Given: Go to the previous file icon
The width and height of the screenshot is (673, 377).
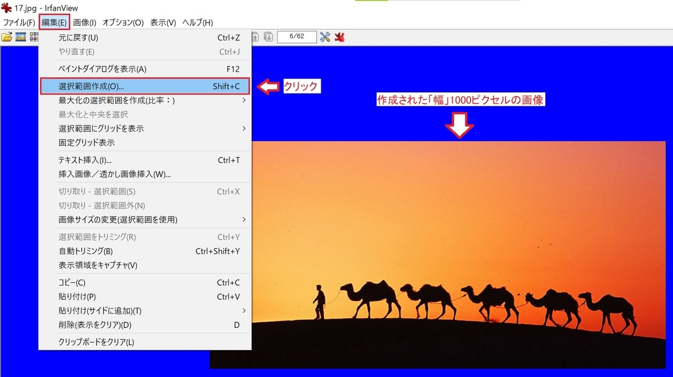Looking at the screenshot, I should tap(255, 36).
